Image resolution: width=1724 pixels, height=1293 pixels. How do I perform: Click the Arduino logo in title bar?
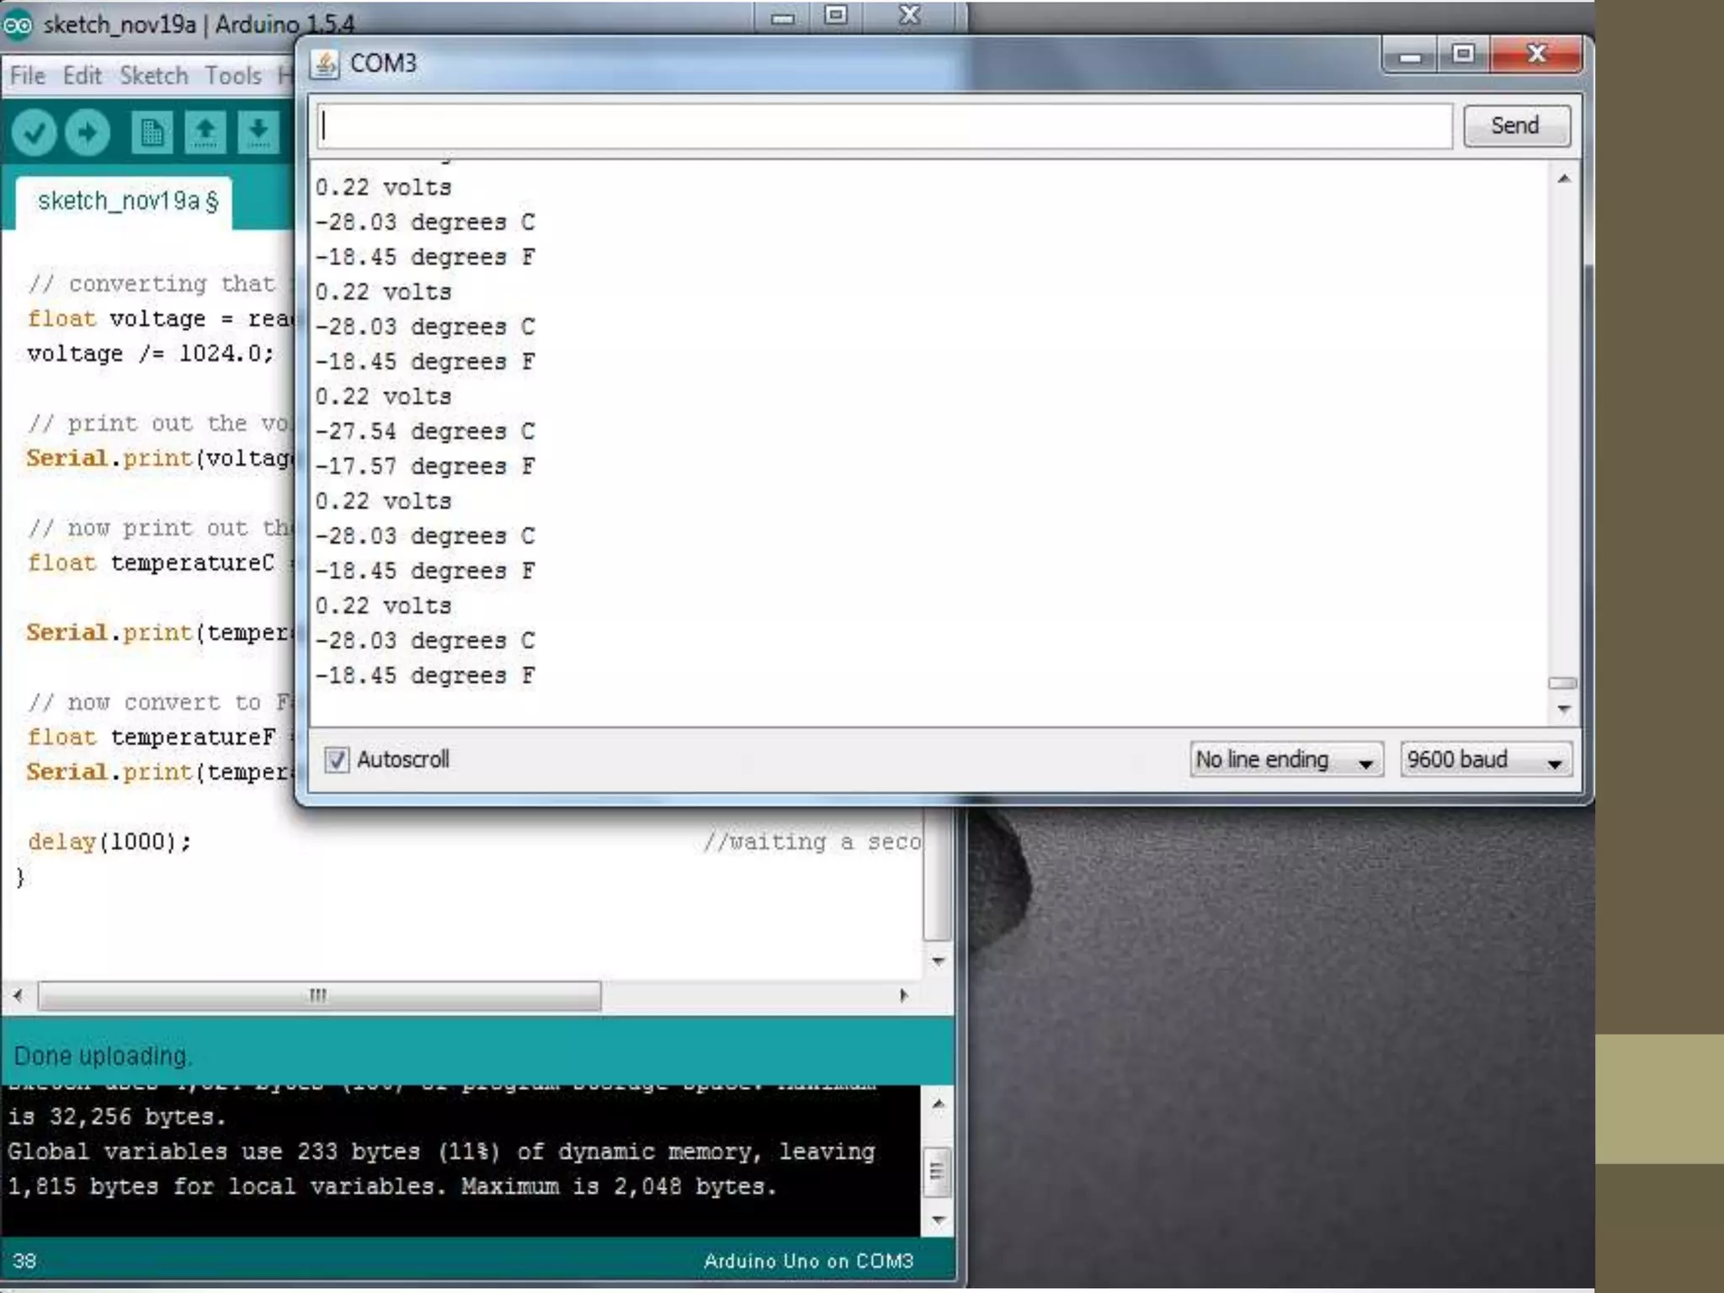coord(17,25)
